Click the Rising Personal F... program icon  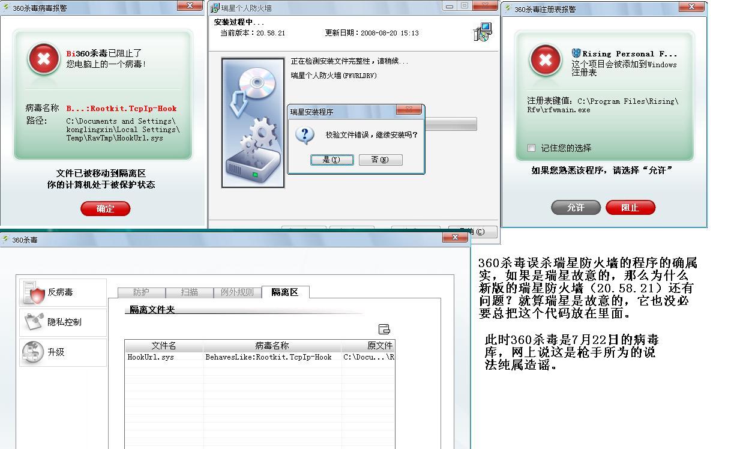click(x=576, y=53)
